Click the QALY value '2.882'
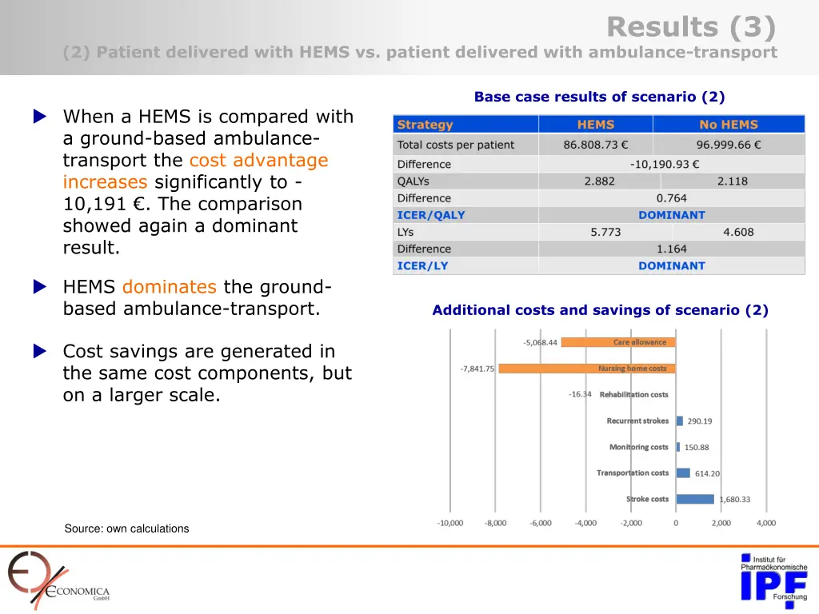819x614 pixels. (x=599, y=181)
